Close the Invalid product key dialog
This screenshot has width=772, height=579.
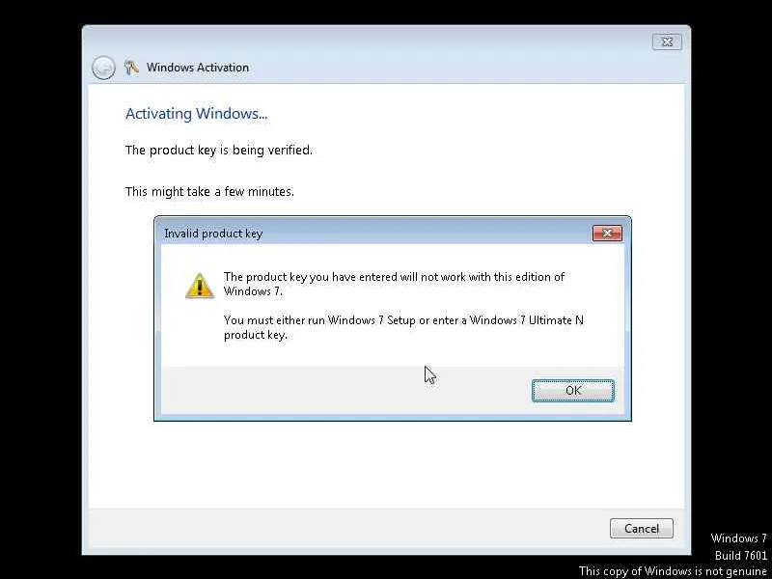point(607,234)
